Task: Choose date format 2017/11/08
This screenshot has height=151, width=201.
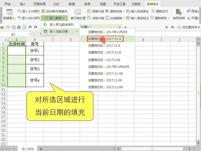Action: 107,87
